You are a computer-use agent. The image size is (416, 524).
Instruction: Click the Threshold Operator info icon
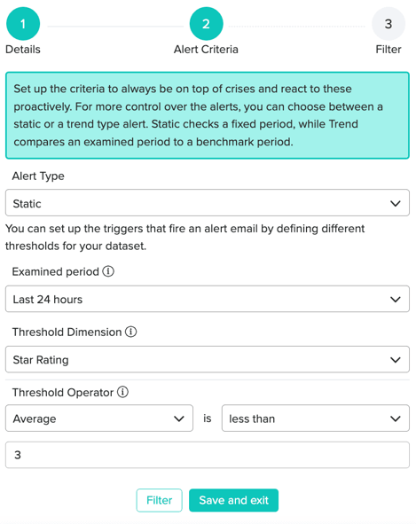click(x=122, y=392)
